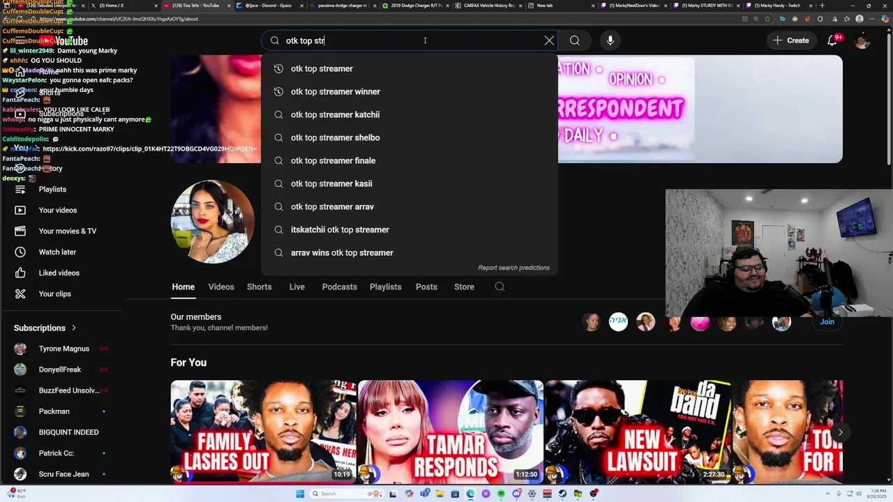Open Steam from the taskbar
The image size is (893, 502).
coord(562,494)
